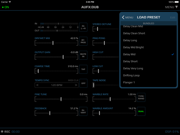Click the 120 BPM tempo field

57,85
